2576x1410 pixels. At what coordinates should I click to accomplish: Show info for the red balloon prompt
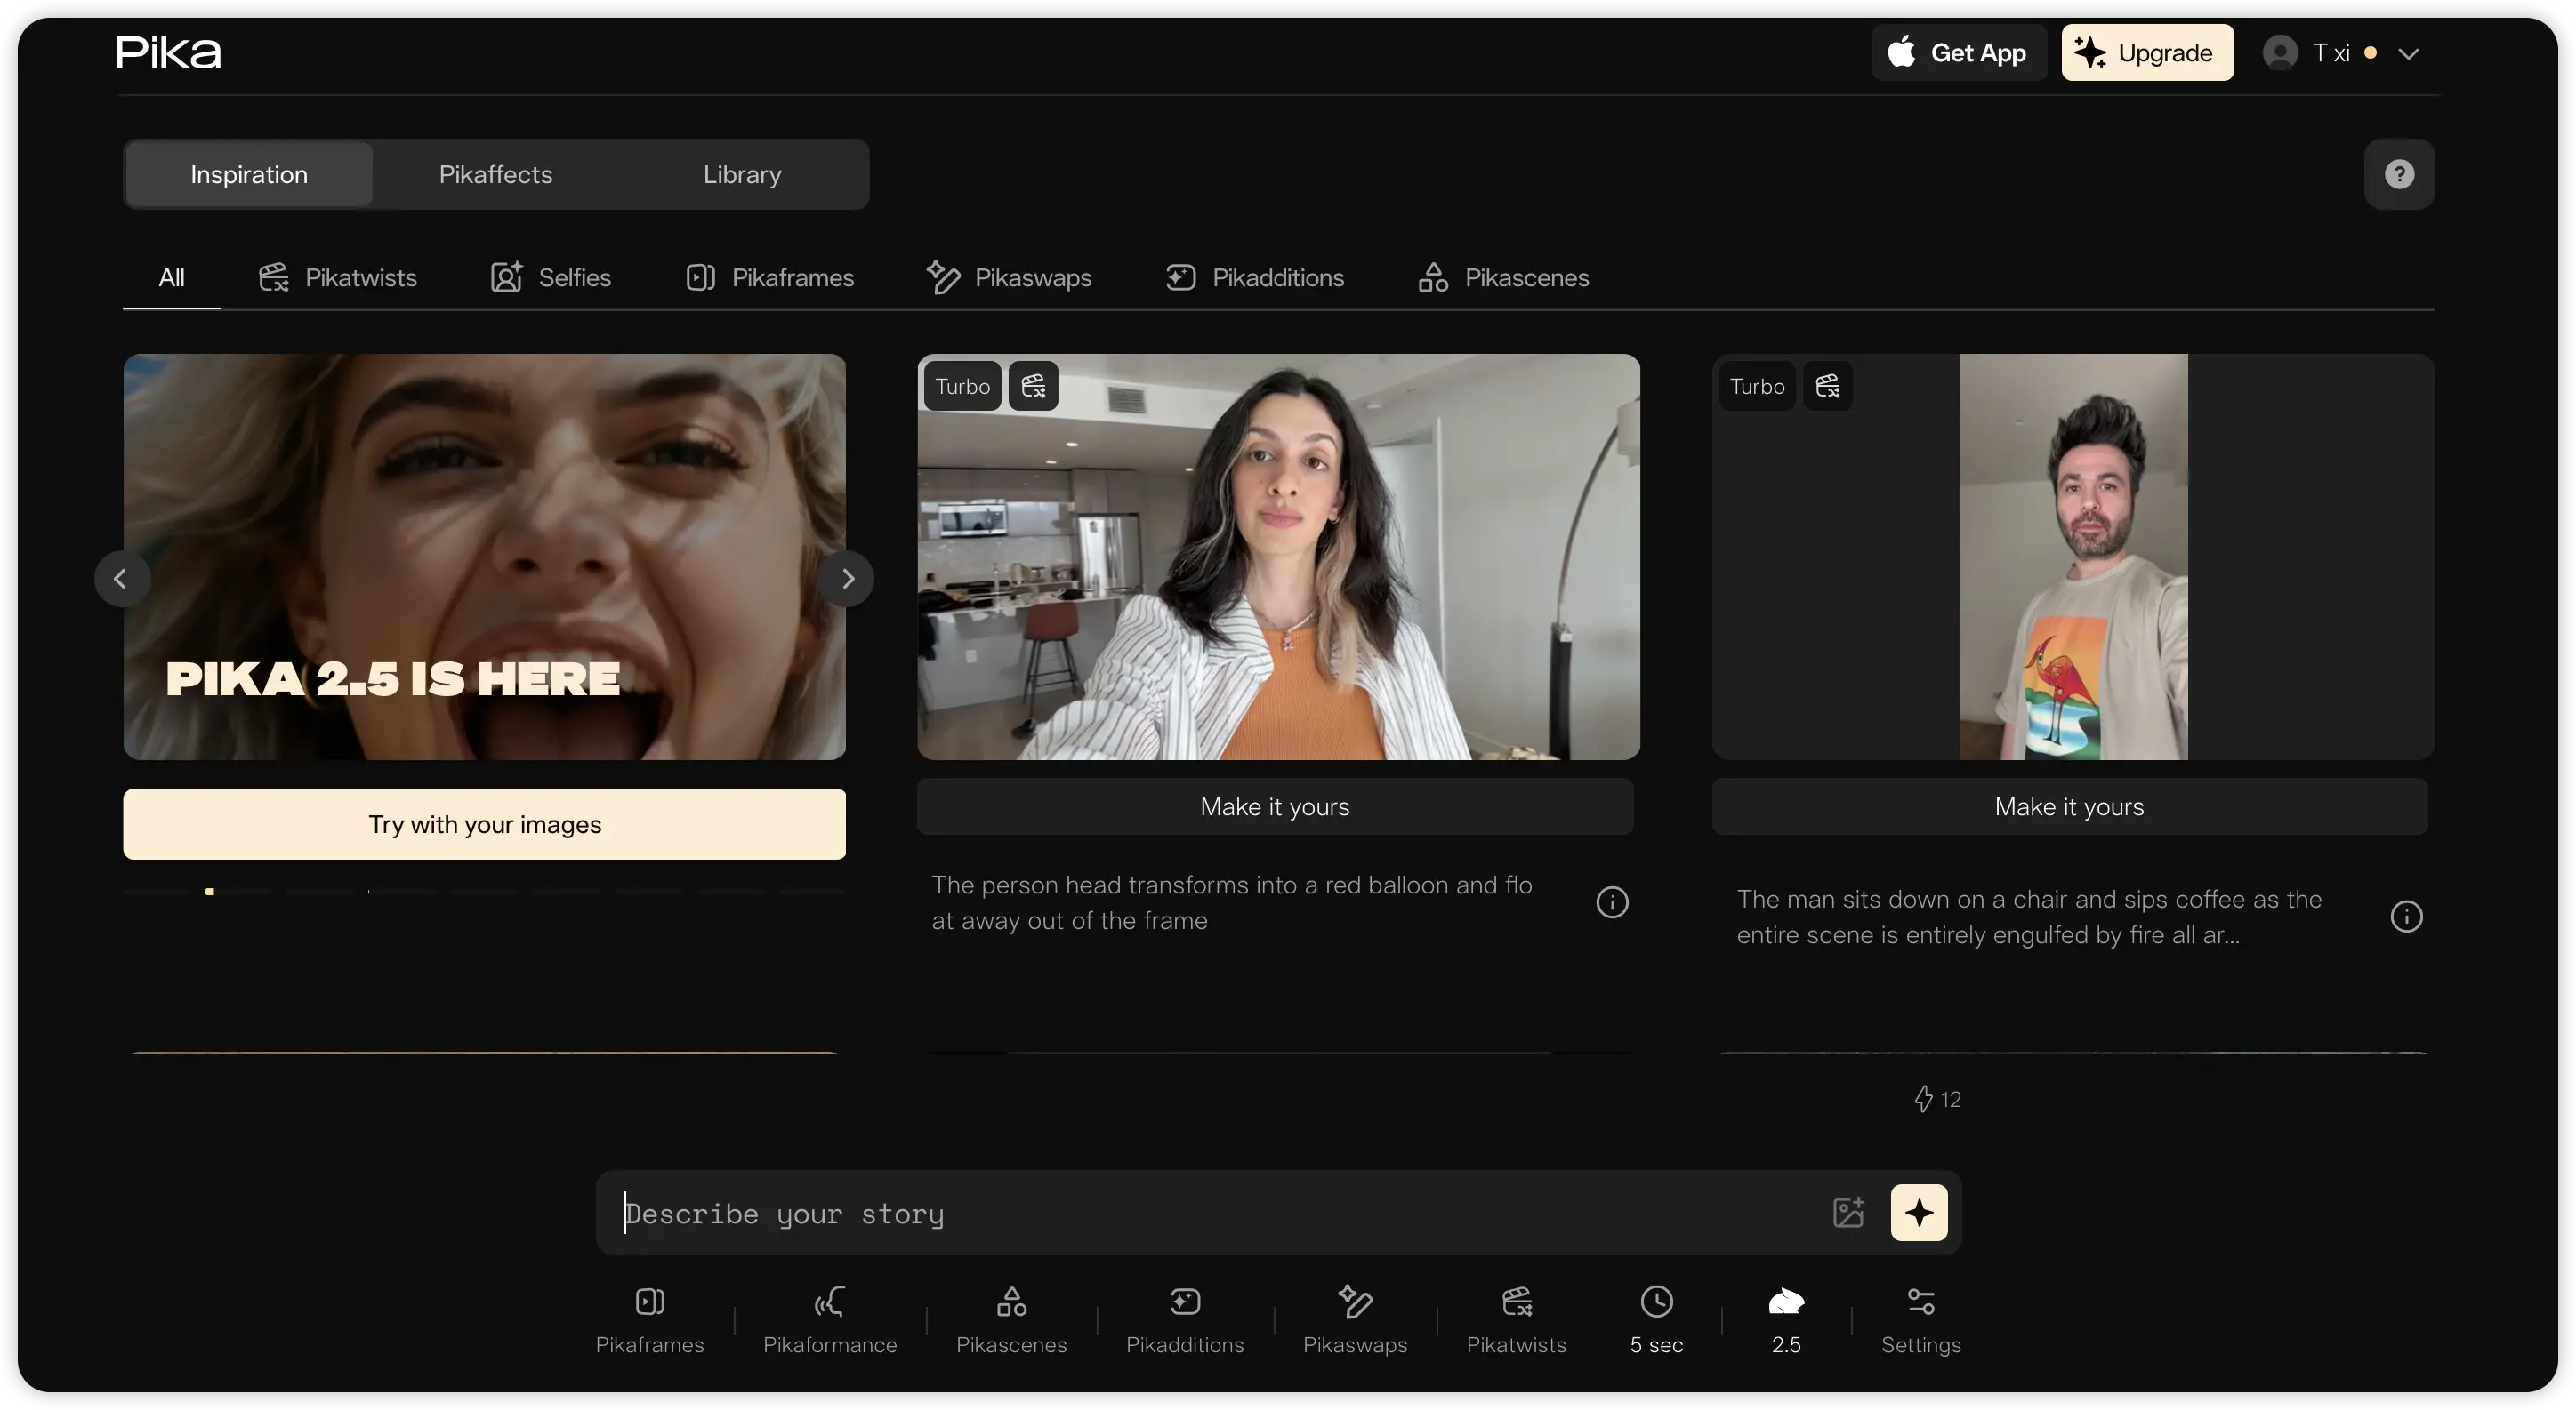1612,902
